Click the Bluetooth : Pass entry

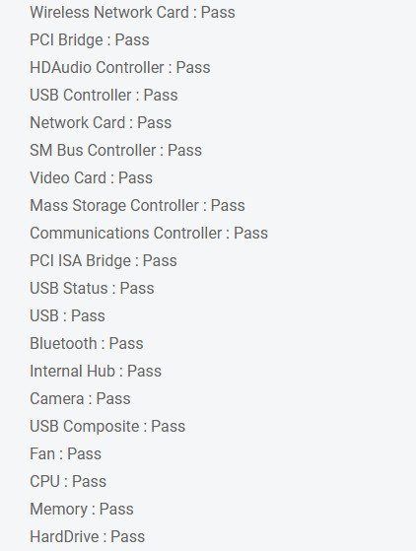click(87, 343)
